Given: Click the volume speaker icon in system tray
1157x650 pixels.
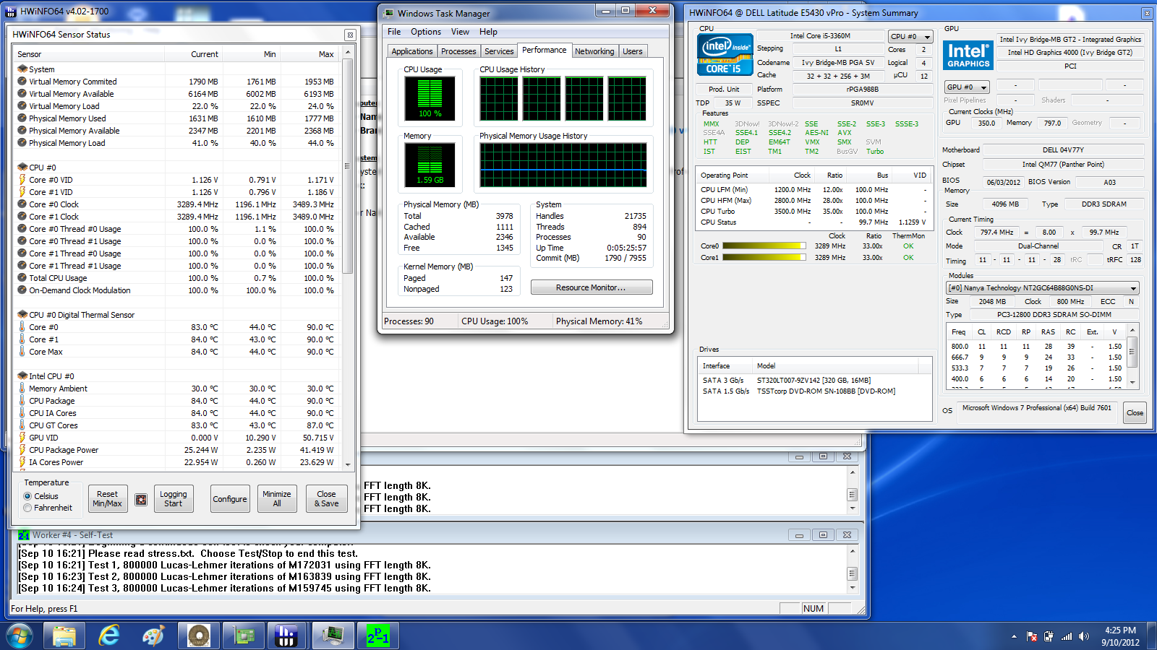Looking at the screenshot, I should point(1083,636).
